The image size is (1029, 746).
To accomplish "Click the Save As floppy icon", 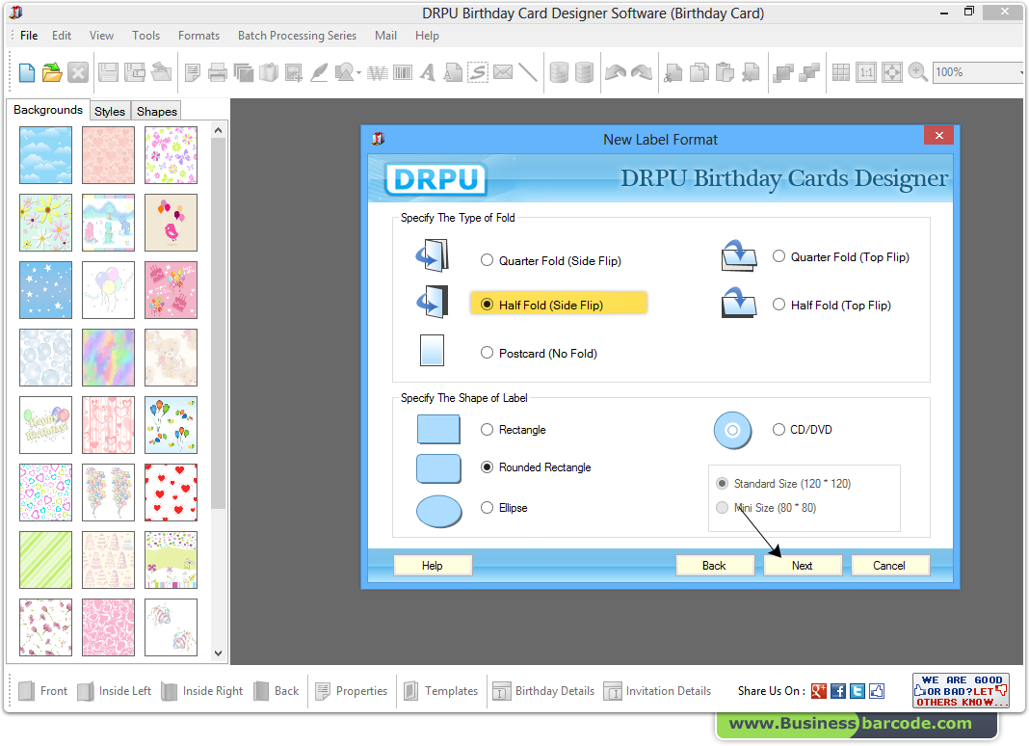I will [x=135, y=72].
